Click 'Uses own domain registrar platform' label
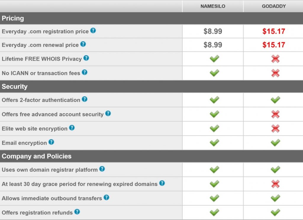The image size is (303, 220). pyautogui.click(x=50, y=170)
